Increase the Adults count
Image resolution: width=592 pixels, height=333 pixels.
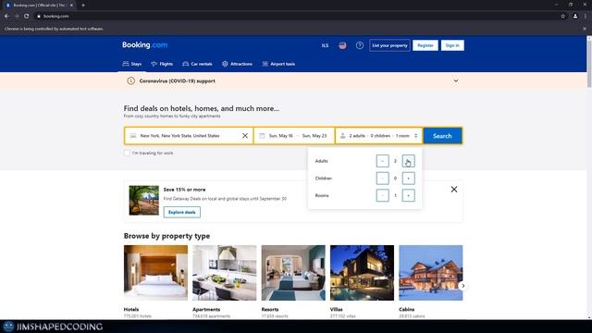point(408,161)
